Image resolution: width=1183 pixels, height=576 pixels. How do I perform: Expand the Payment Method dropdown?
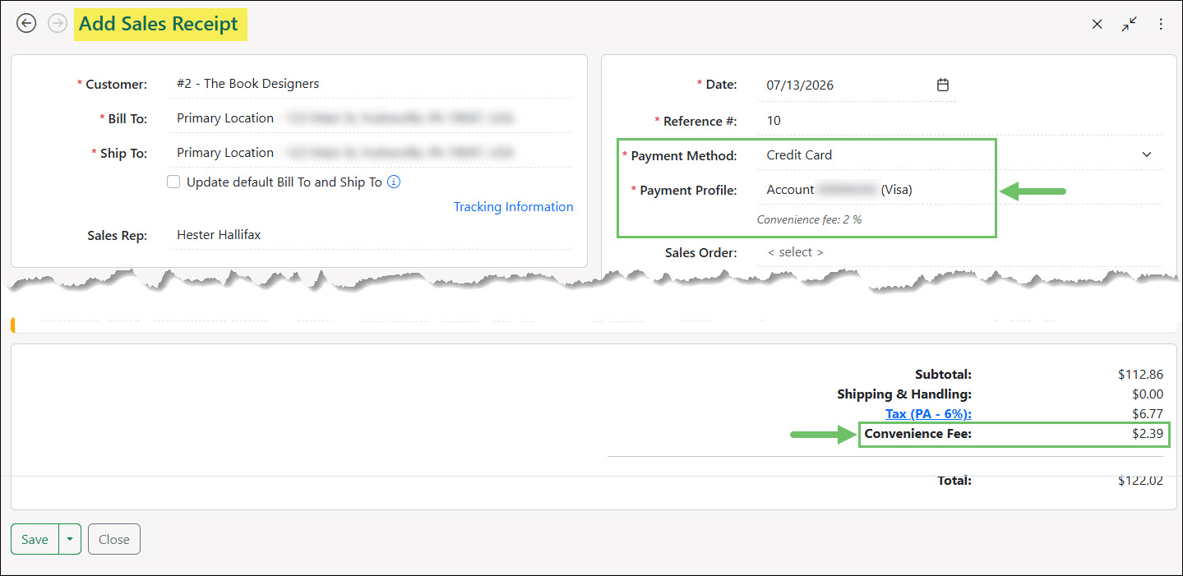1147,154
